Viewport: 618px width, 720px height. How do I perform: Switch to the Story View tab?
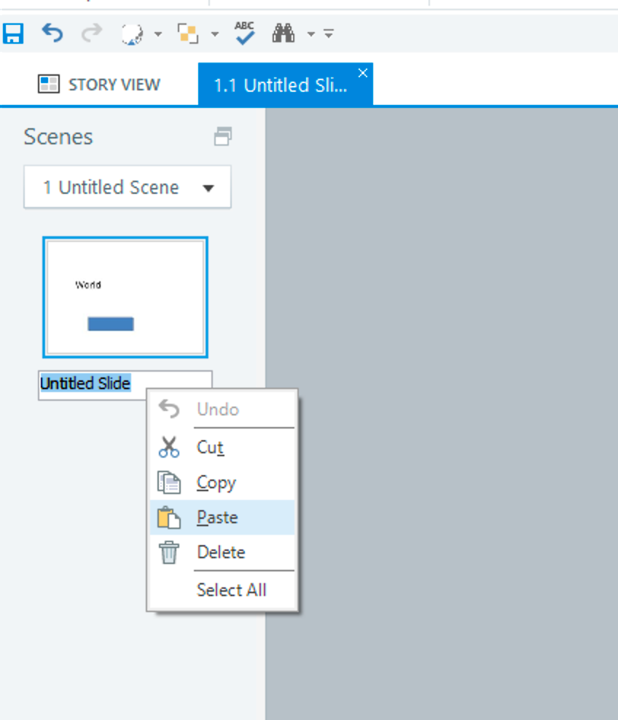click(x=99, y=85)
